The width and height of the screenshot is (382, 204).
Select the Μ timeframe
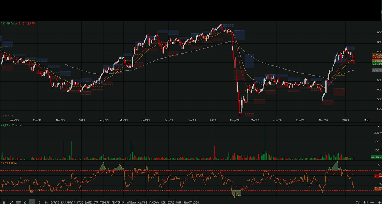46,202
